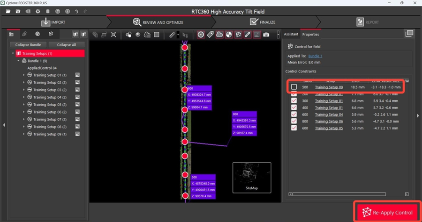Click the undo arrow icon

click(77, 11)
